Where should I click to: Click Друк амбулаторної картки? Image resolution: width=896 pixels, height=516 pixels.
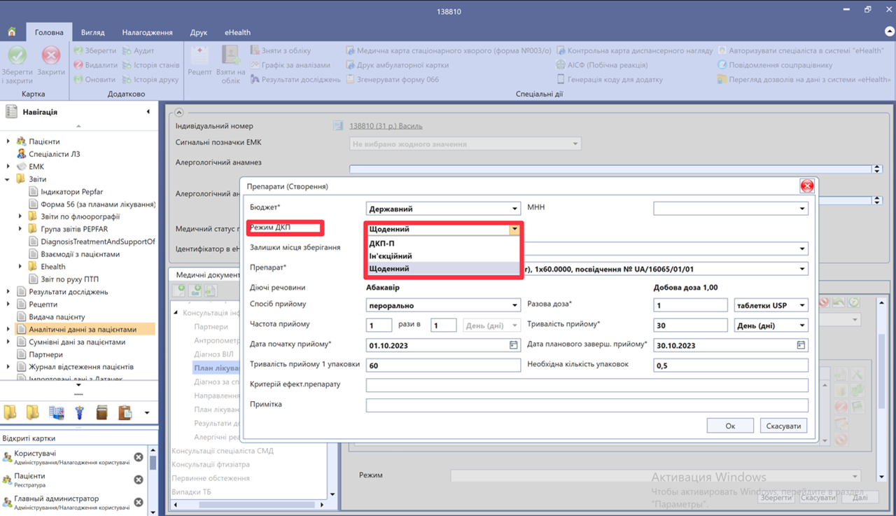(398, 64)
